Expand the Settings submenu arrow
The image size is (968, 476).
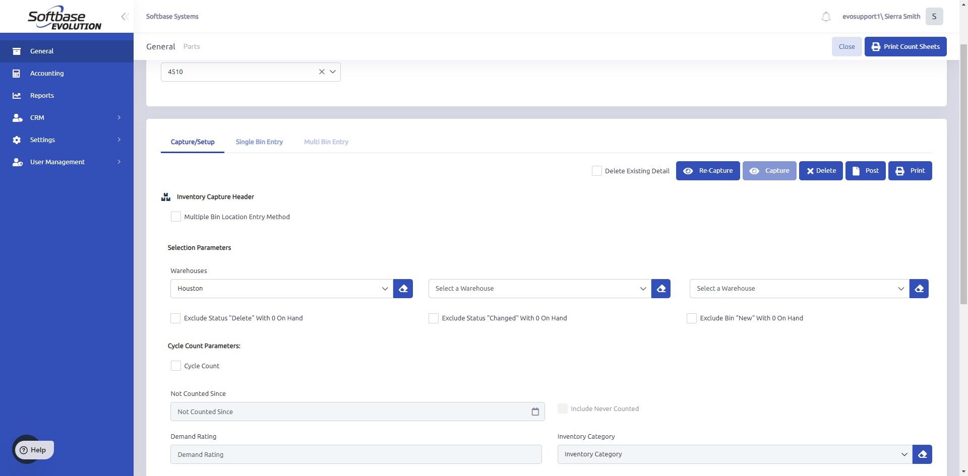pos(119,140)
